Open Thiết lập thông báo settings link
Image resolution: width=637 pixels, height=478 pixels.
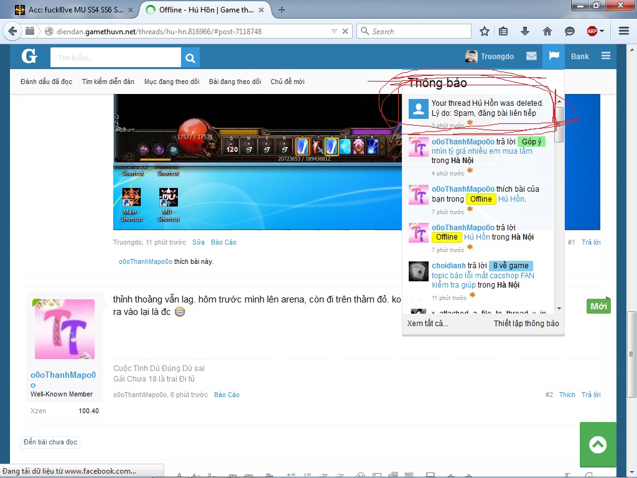(526, 324)
